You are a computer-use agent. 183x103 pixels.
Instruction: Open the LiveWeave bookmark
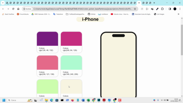[103, 14]
